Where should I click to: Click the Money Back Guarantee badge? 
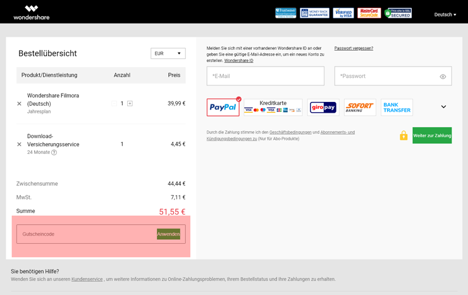[x=314, y=13]
